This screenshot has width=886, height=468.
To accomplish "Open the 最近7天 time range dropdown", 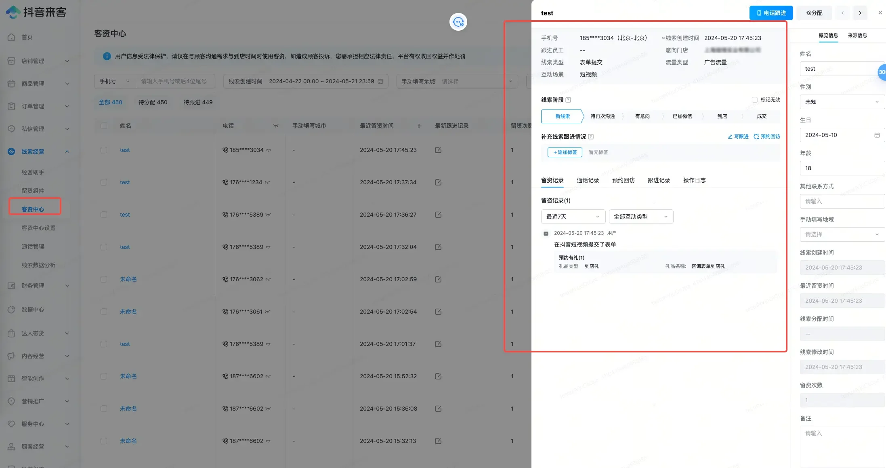I will [x=573, y=217].
